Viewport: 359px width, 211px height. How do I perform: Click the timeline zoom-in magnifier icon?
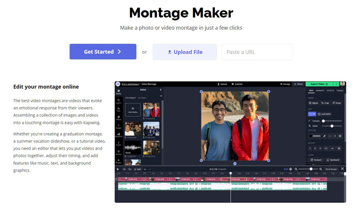(321, 169)
